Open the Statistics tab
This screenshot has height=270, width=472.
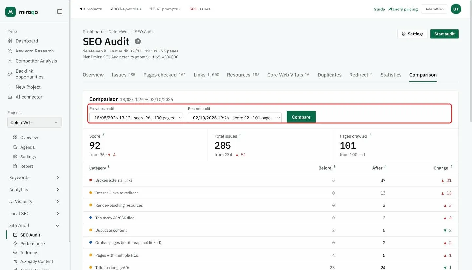coord(391,75)
